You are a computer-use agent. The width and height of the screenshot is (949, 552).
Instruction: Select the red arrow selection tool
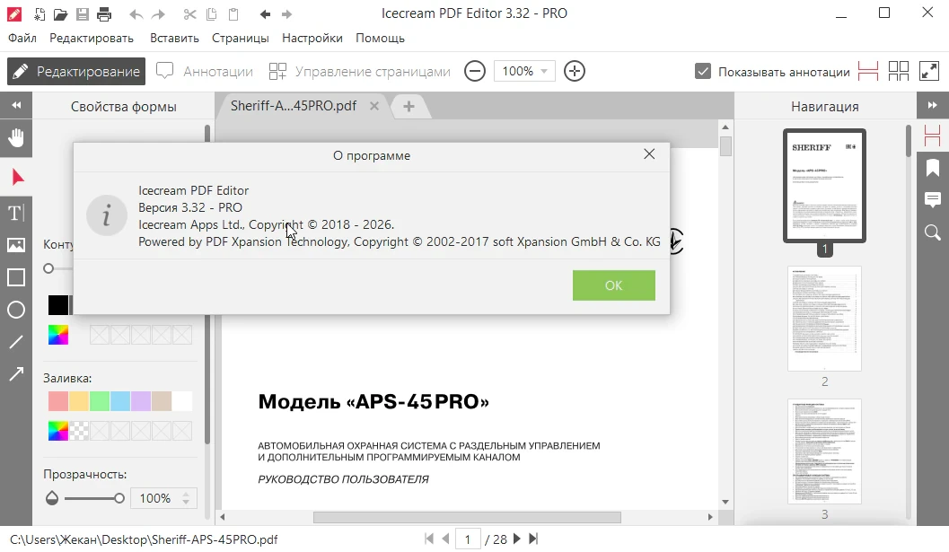pos(17,178)
